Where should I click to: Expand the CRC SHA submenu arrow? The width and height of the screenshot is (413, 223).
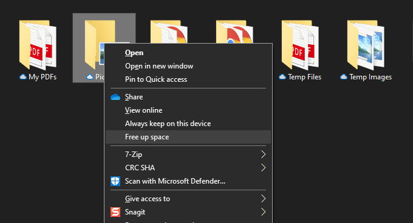point(263,168)
